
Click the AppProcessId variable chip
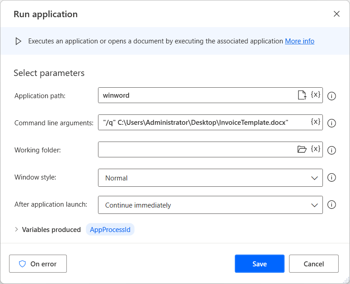tap(110, 229)
